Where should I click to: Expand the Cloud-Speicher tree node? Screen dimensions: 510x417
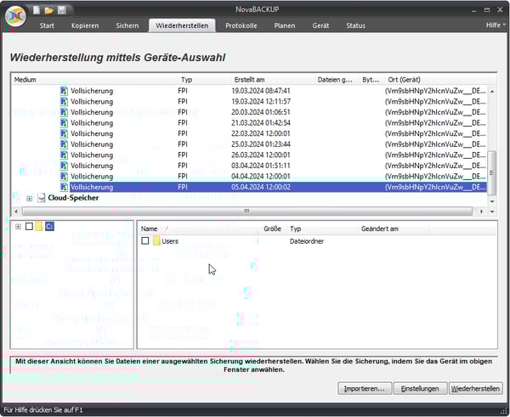[29, 198]
